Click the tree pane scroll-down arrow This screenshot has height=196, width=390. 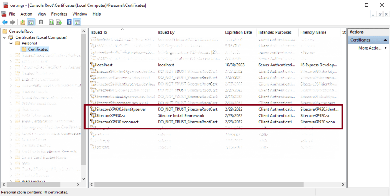(x=83, y=179)
